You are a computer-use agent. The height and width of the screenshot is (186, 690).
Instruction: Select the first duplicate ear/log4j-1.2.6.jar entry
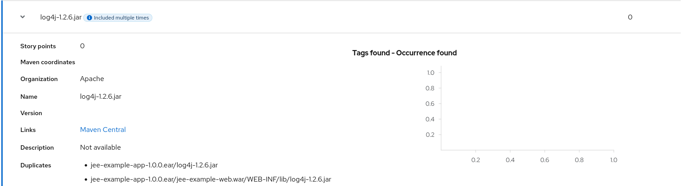click(154, 165)
